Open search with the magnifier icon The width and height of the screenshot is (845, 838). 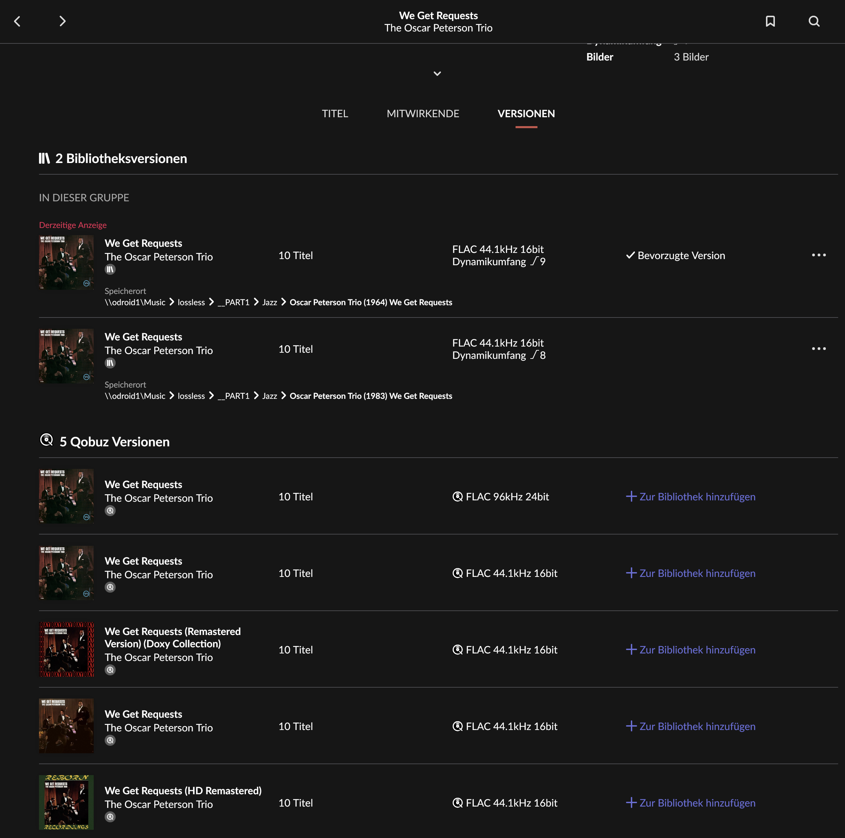[x=814, y=21]
